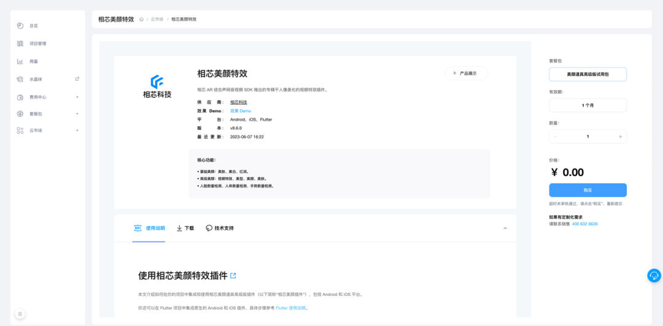Image resolution: width=663 pixels, height=326 pixels.
Task: Call sales number 400 632 6626
Action: pos(585,224)
